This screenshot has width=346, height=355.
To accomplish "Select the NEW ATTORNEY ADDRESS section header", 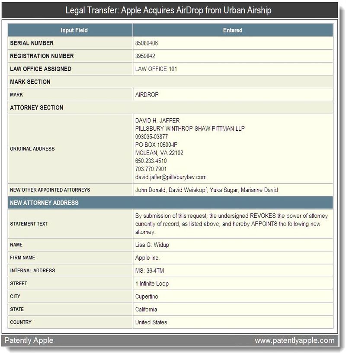I will click(44, 203).
